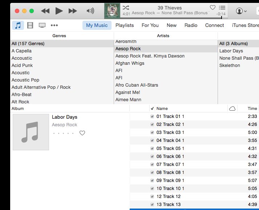Click the Aesop Rock link under Labor Days
The width and height of the screenshot is (259, 210).
(x=64, y=124)
